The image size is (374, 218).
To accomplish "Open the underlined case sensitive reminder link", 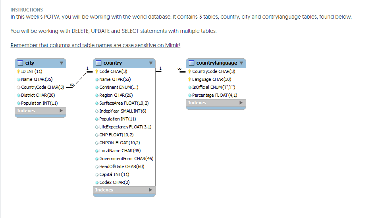I will point(95,45).
